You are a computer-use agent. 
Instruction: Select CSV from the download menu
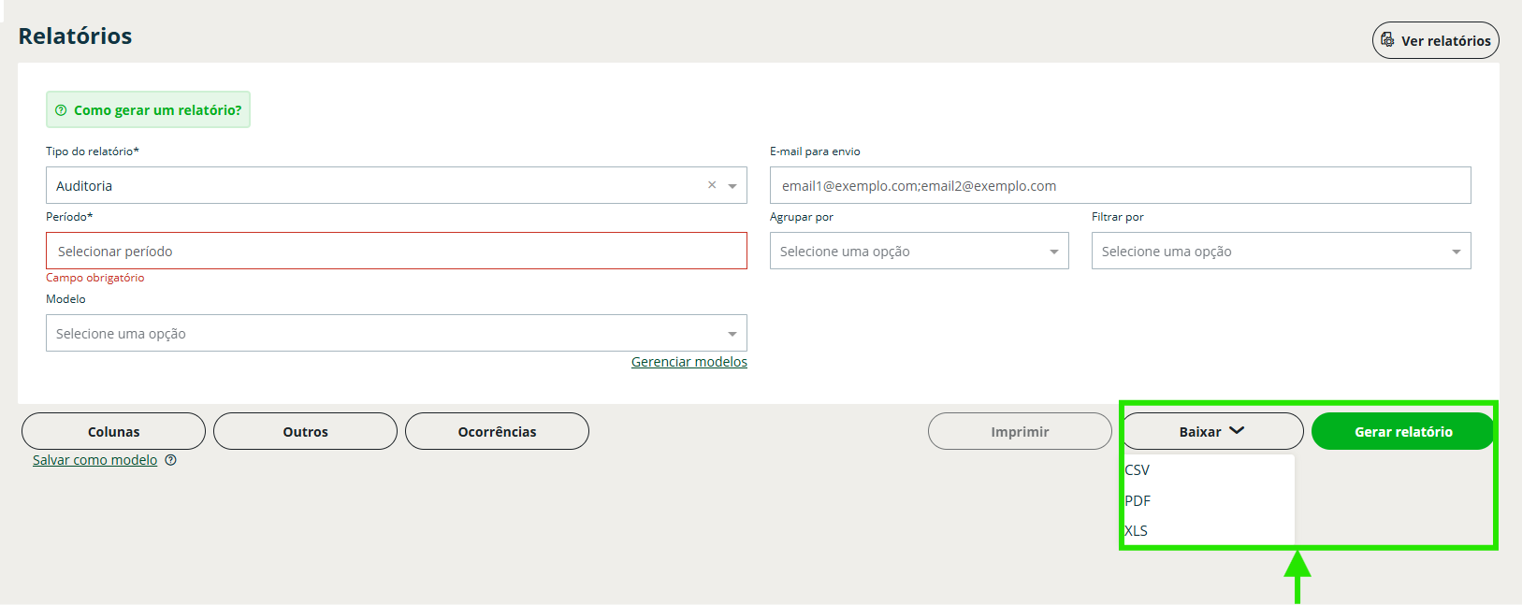[1138, 470]
